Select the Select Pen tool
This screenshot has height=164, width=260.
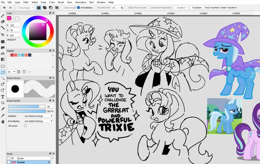(x=3, y=84)
